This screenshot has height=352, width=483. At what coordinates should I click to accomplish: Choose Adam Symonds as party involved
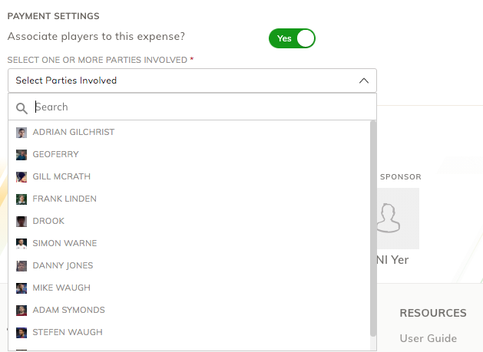[x=68, y=310]
